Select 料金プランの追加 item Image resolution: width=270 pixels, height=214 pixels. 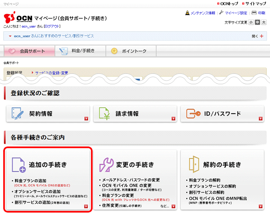[x=30, y=181]
